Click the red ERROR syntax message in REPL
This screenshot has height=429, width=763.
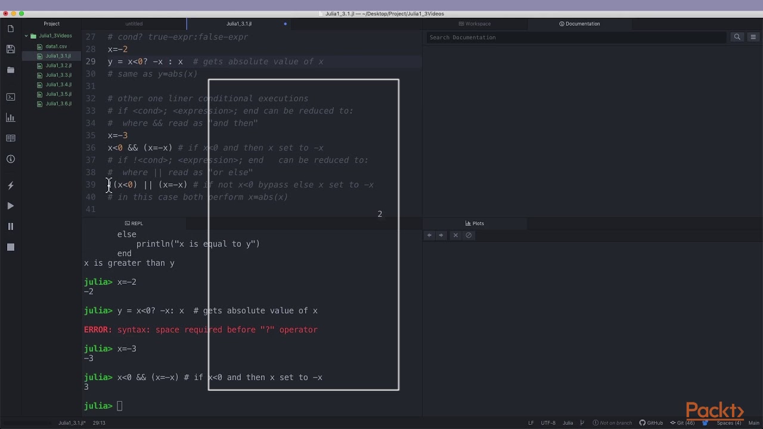pyautogui.click(x=201, y=329)
